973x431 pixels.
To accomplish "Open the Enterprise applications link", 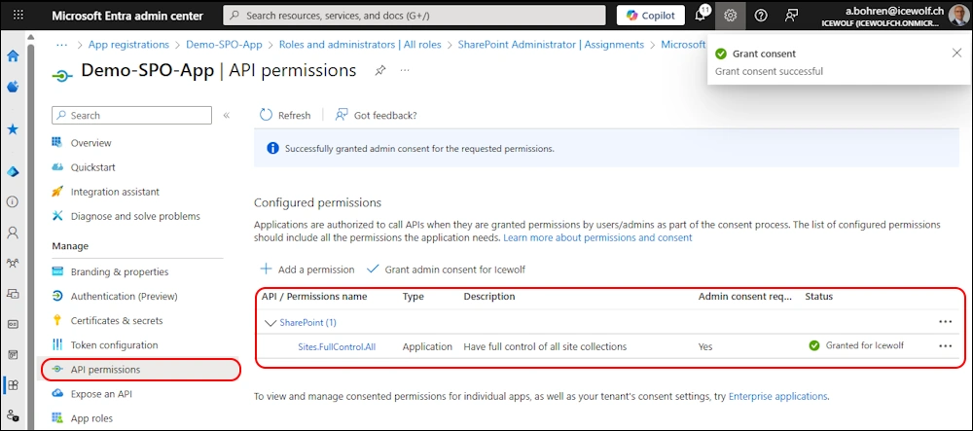I will [777, 397].
